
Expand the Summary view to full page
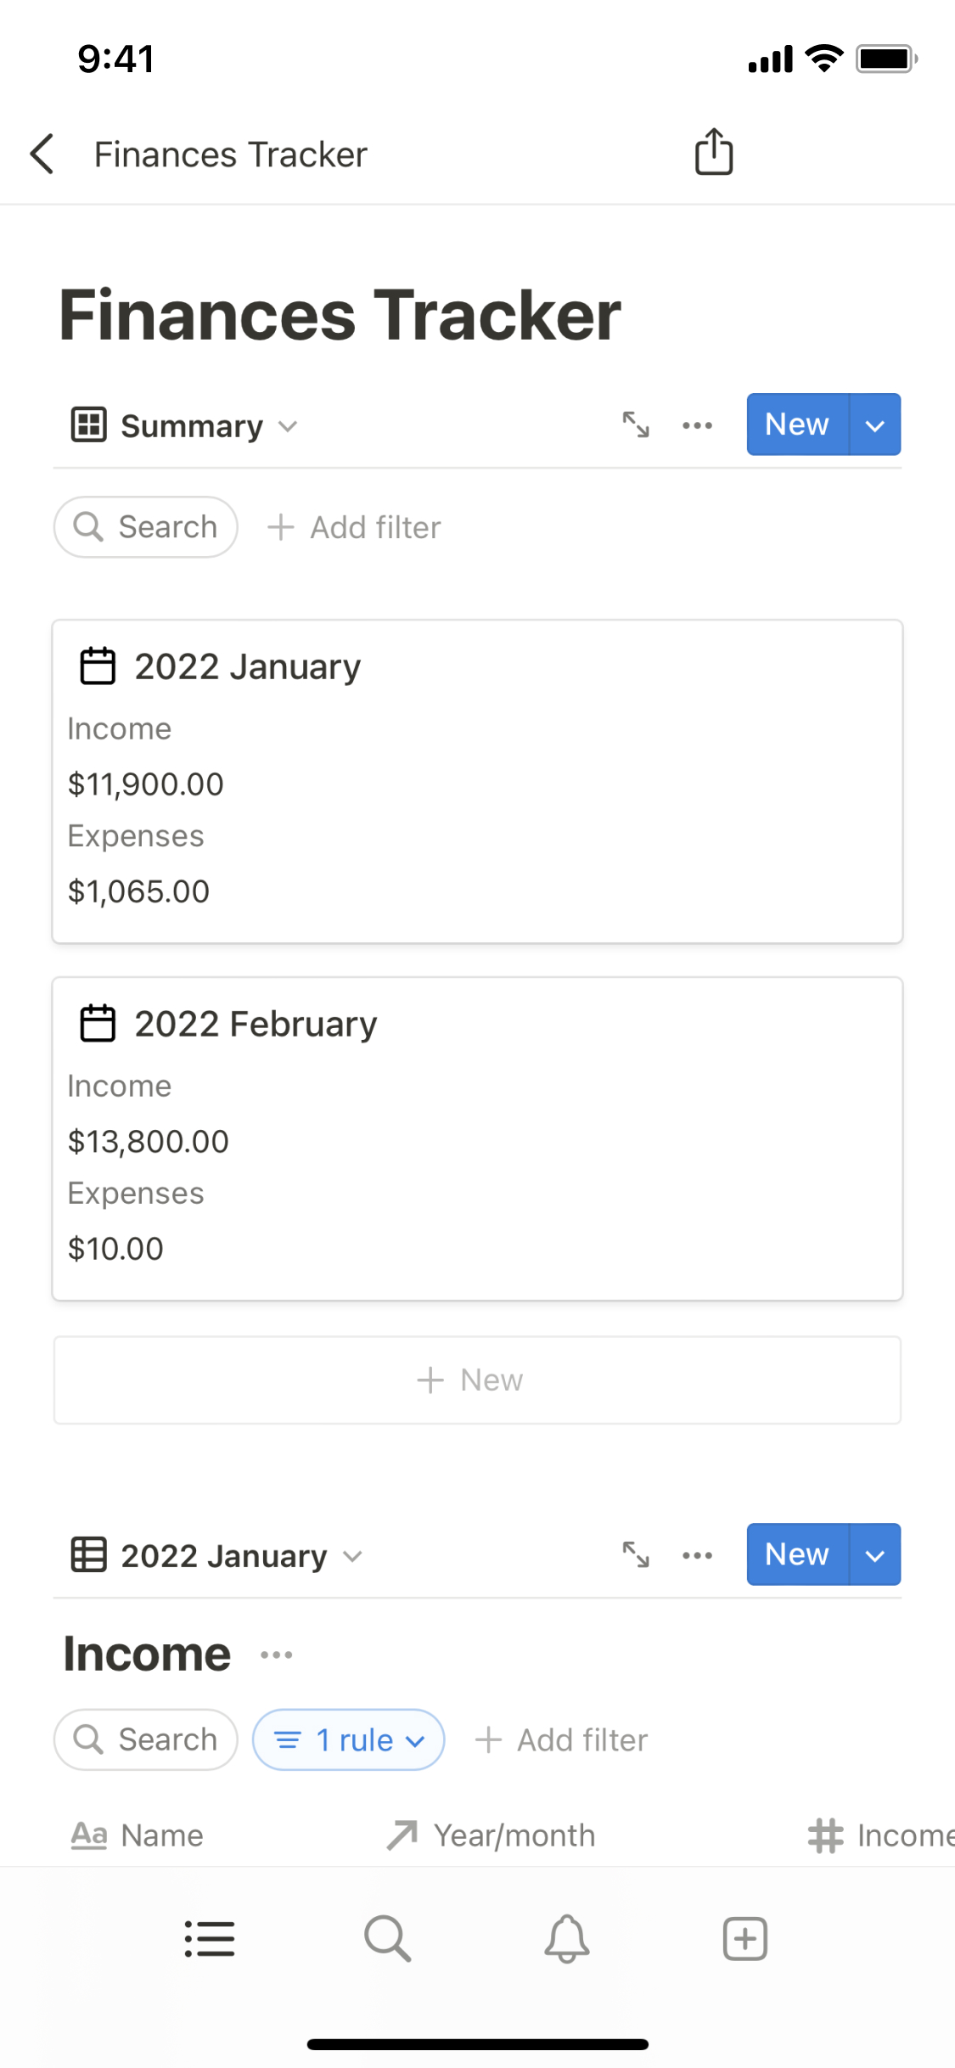coord(636,424)
